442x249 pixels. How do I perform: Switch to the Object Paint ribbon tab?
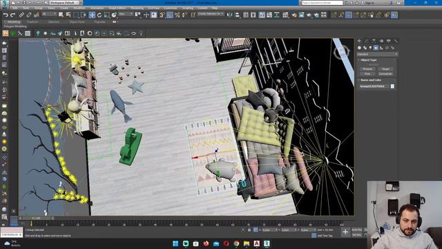coord(77,22)
